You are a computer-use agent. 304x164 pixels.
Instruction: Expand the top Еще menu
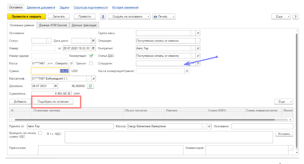coord(281,17)
